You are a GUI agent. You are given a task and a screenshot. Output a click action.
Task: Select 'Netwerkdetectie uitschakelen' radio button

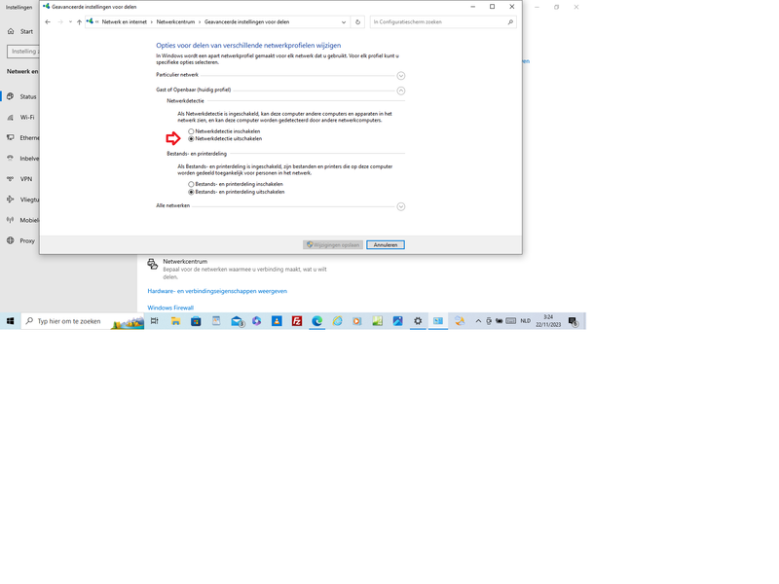[192, 139]
